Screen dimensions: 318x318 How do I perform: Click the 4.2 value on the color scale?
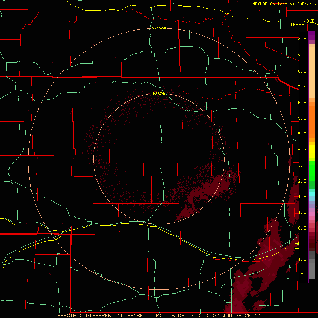click(302, 150)
